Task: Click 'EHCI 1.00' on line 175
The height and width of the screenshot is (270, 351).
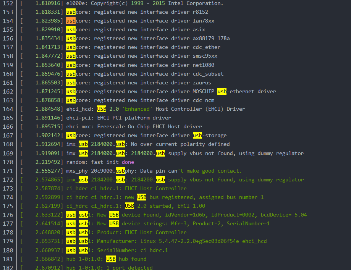Action: tap(191, 206)
